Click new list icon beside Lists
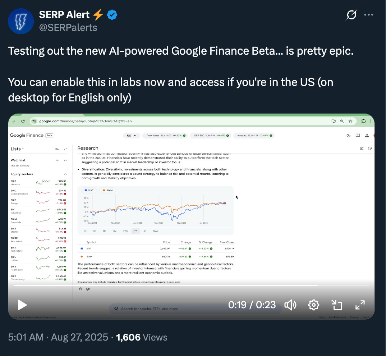Screen dimensions: 386x356 (x=57, y=149)
